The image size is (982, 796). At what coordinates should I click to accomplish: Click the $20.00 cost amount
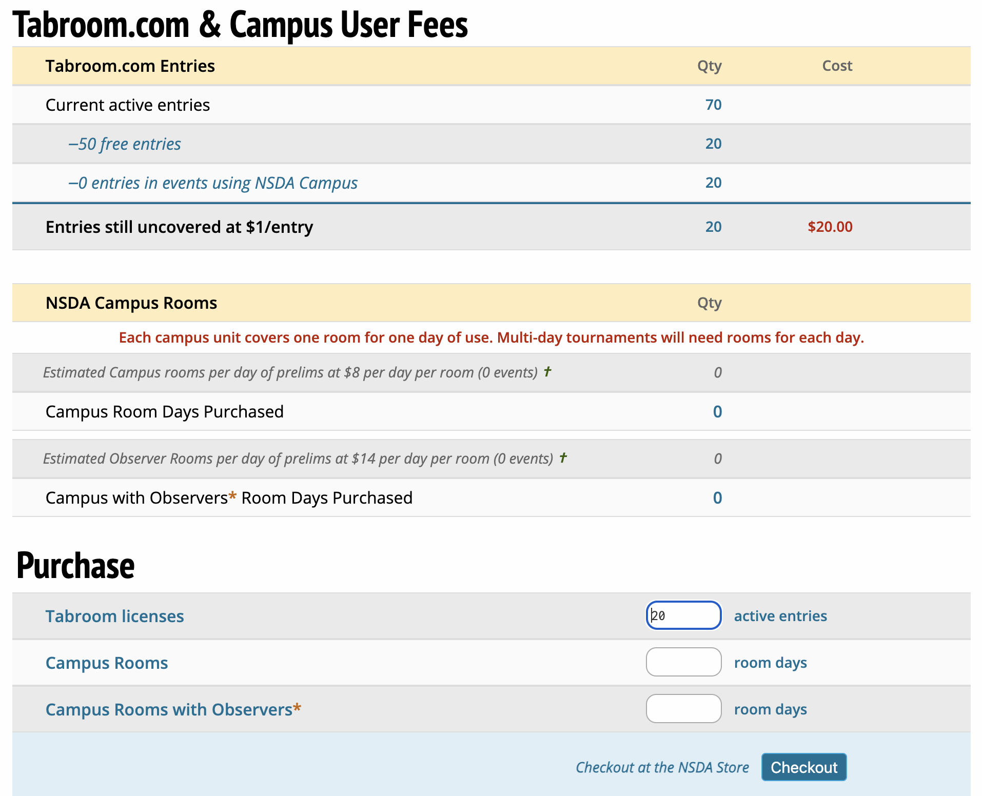[x=830, y=227]
